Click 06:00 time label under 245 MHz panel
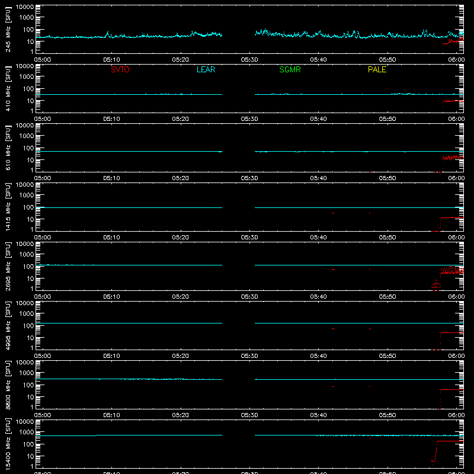 (456, 60)
